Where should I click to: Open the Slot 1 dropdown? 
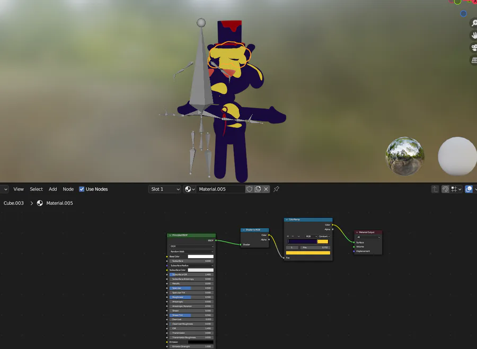(x=165, y=189)
